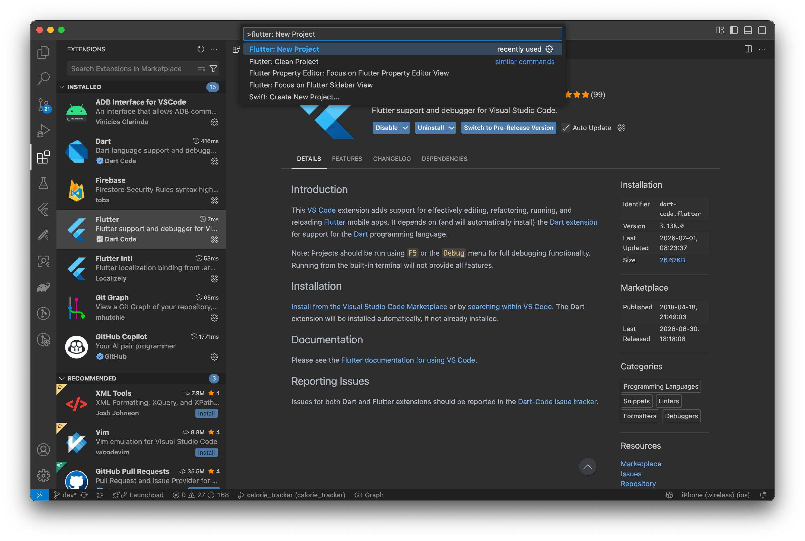
Task: Open the Programming Languages category tag
Action: 661,386
